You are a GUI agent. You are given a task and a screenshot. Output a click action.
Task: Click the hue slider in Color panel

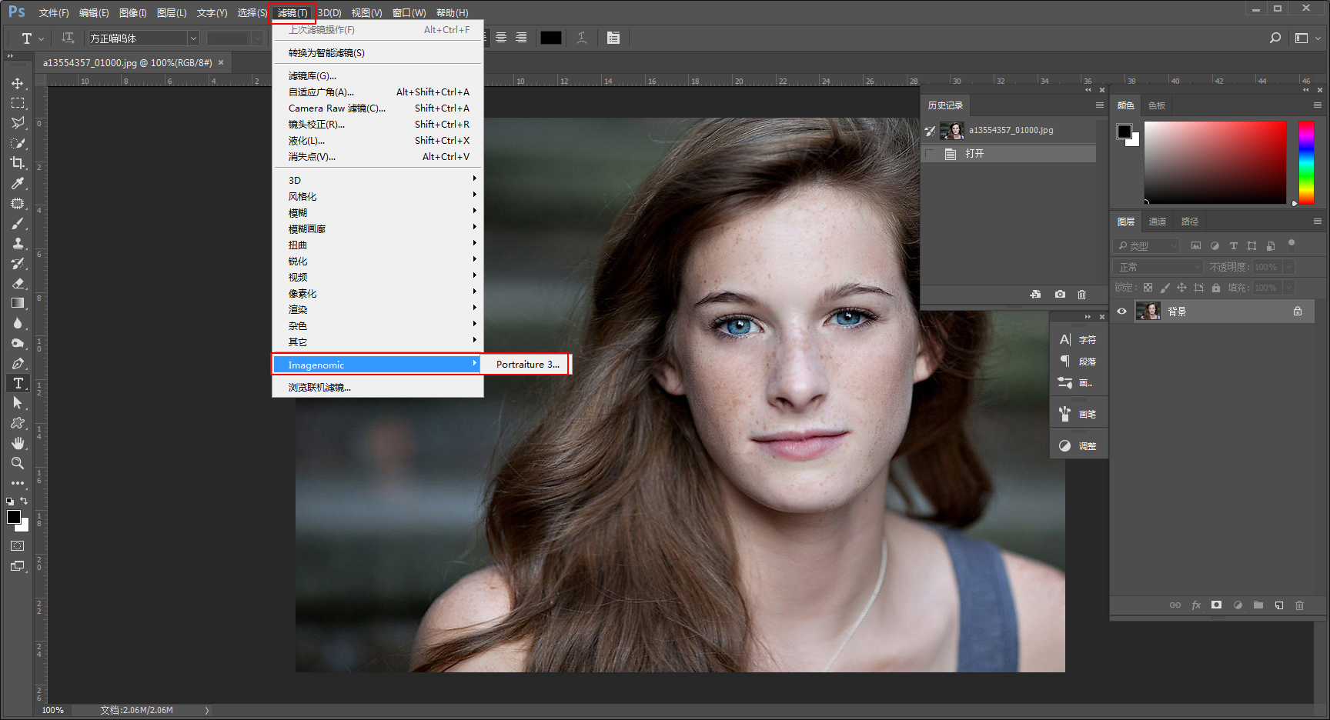click(1306, 162)
